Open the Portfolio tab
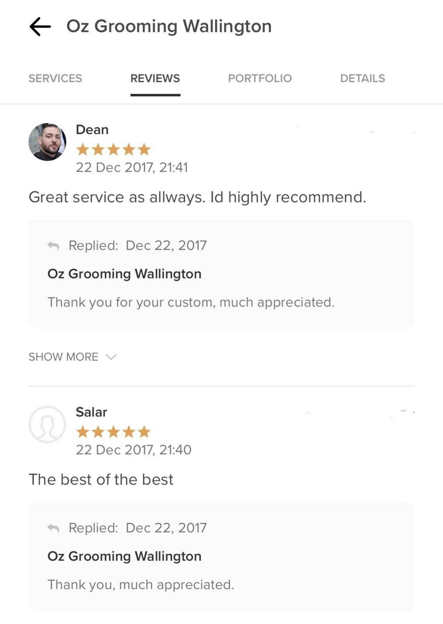This screenshot has height=624, width=443. [260, 78]
